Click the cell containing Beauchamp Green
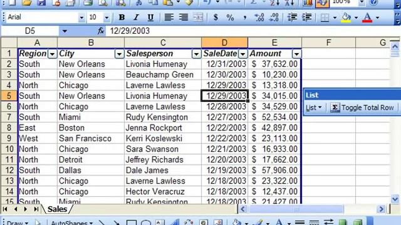The width and height of the screenshot is (401, 225). [x=163, y=75]
